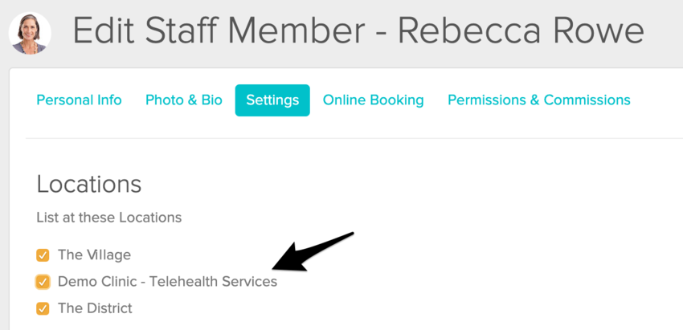Disable The District location checkbox
Screen dimensions: 683x330
43,308
